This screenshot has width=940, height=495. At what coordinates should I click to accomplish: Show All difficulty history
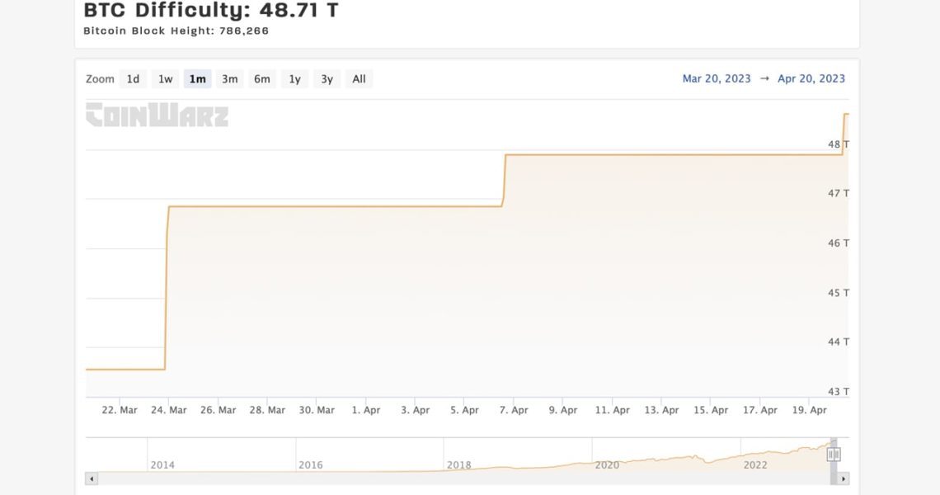359,79
